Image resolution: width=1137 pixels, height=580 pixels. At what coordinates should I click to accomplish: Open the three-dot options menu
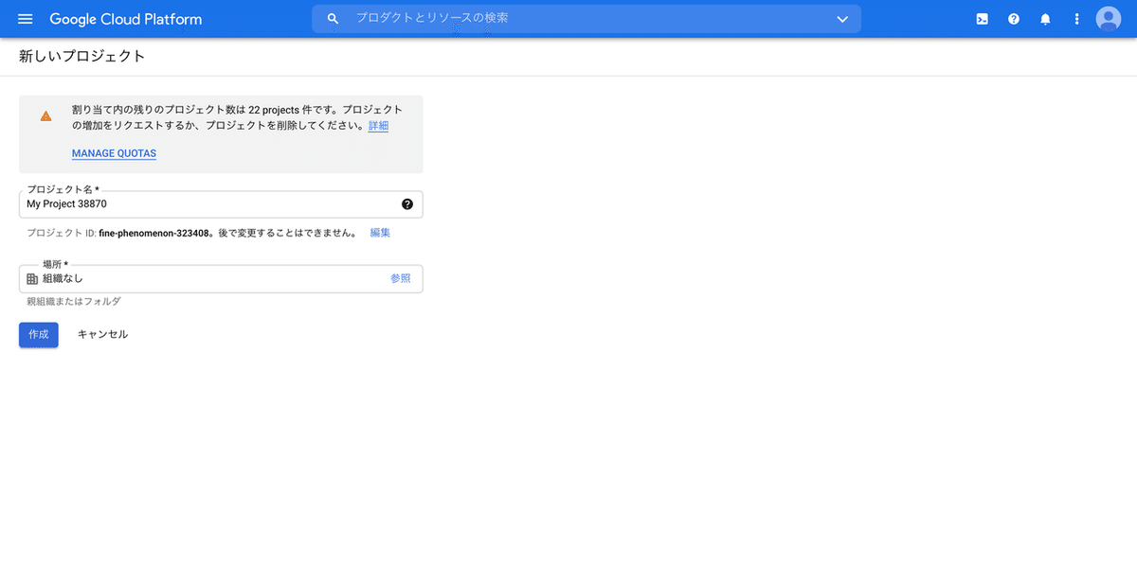1075,18
